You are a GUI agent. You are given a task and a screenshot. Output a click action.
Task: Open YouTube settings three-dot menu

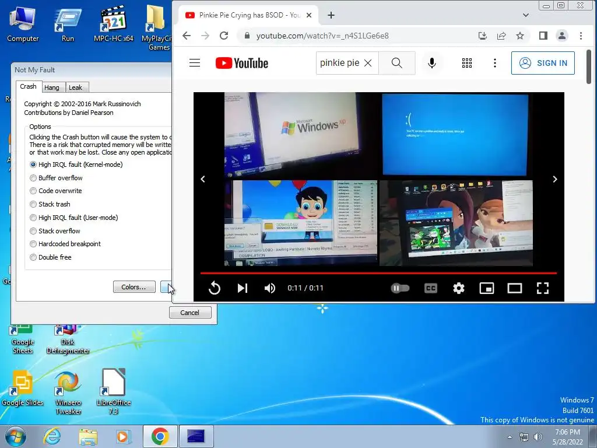[494, 63]
